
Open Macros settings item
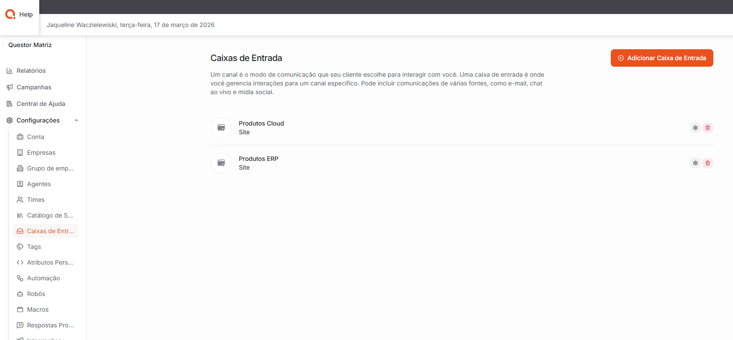(38, 309)
